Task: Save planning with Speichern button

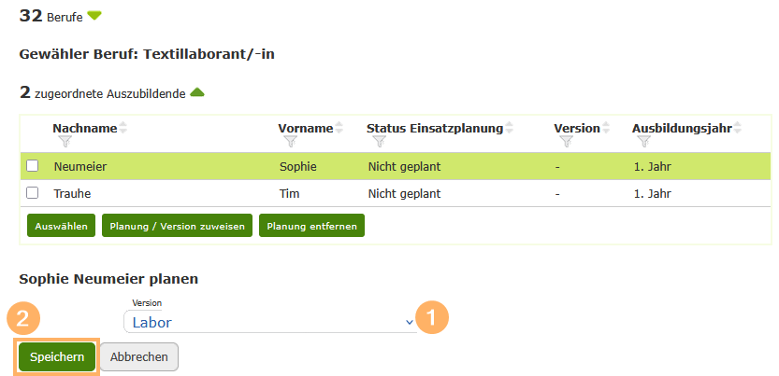Action: pyautogui.click(x=57, y=356)
